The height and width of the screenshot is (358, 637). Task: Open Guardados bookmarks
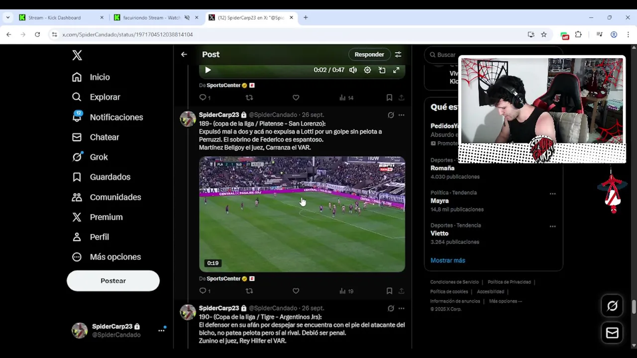pos(102,177)
